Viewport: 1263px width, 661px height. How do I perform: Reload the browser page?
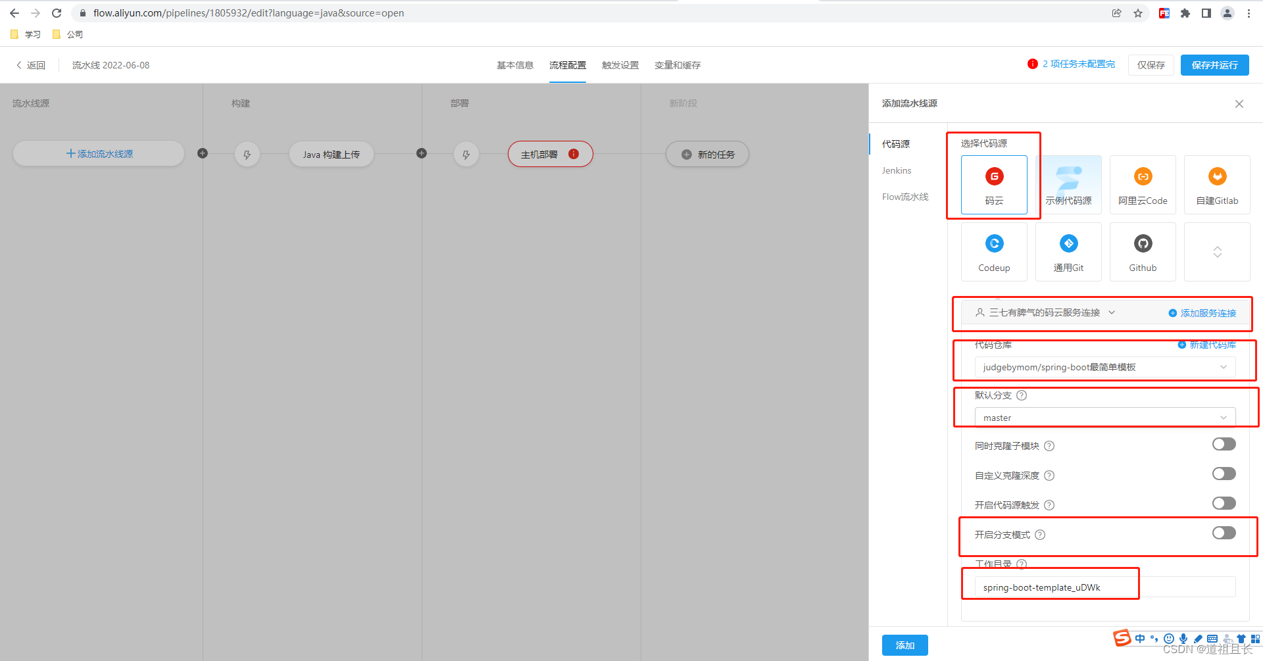(57, 13)
